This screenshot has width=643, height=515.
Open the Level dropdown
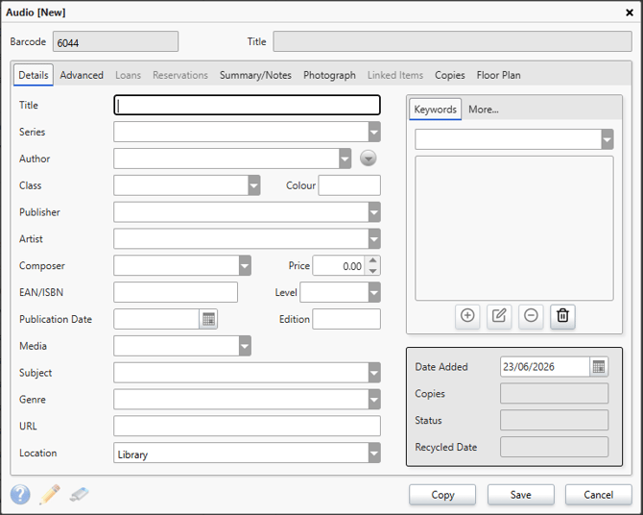[374, 292]
